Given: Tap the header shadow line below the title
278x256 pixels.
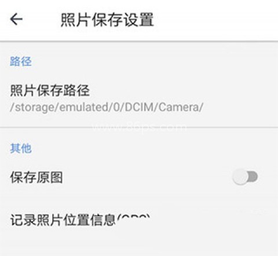Looking at the screenshot, I should tap(139, 41).
